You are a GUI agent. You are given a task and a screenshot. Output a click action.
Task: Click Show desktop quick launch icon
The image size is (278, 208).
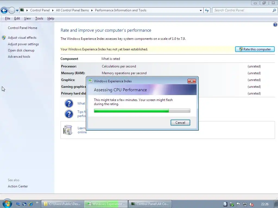(x=18, y=204)
